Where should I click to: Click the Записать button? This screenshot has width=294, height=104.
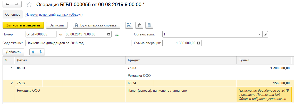57,25
